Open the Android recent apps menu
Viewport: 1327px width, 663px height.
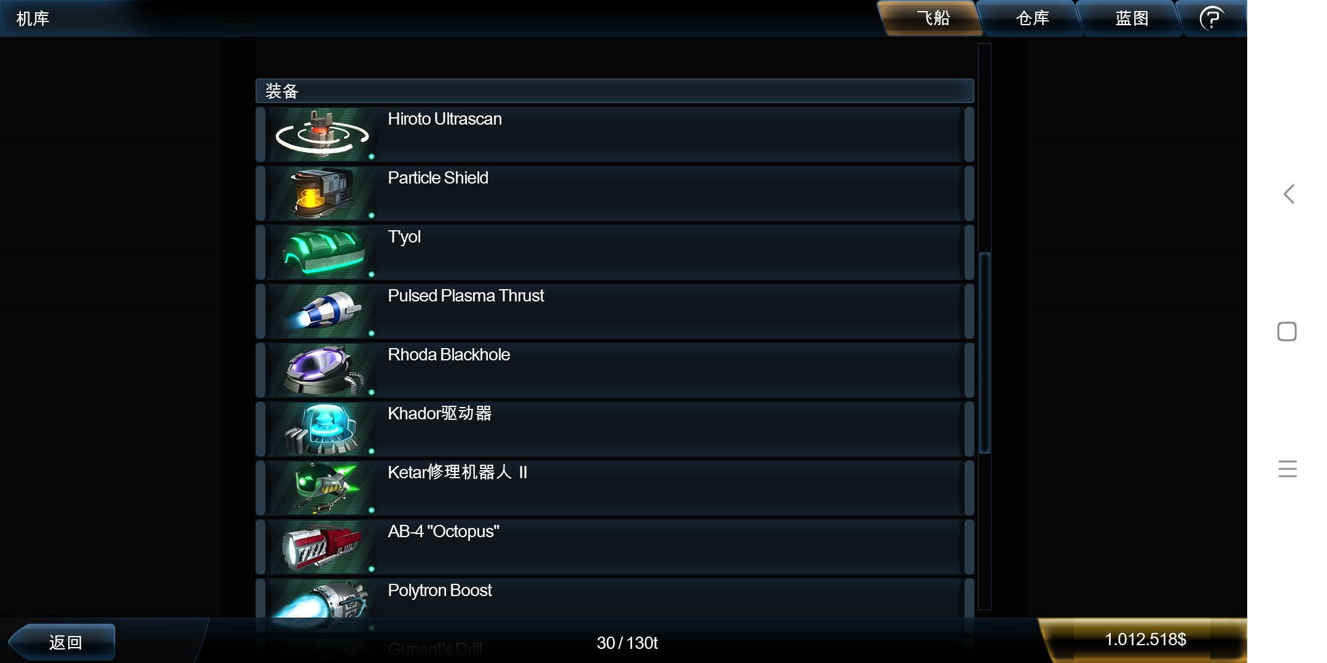[x=1287, y=469]
